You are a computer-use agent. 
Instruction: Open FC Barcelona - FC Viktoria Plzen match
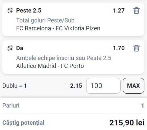[x=58, y=28]
